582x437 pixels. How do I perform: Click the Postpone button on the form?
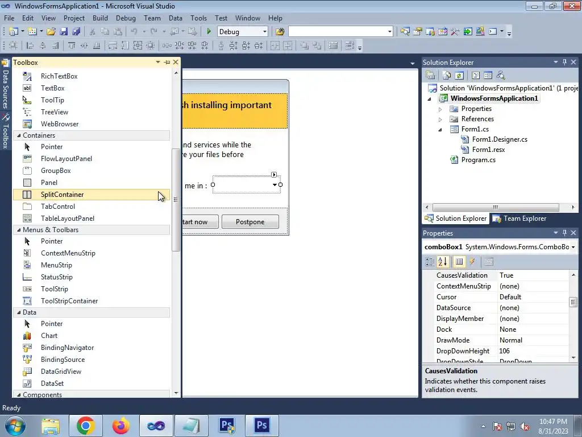(x=250, y=222)
